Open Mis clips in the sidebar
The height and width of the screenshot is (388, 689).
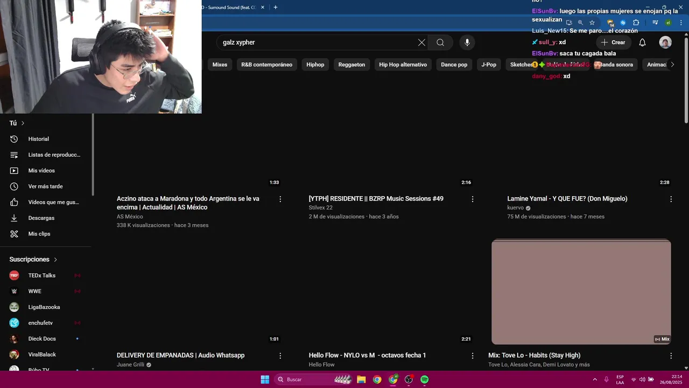[x=47, y=234]
